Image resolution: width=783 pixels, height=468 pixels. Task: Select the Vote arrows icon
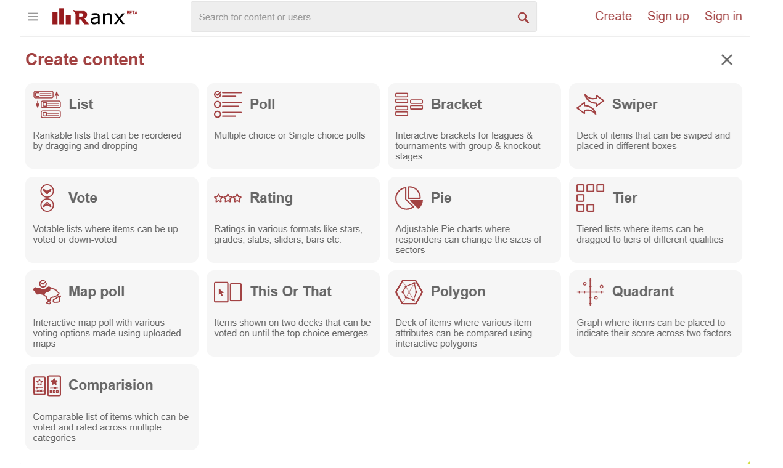click(x=47, y=198)
